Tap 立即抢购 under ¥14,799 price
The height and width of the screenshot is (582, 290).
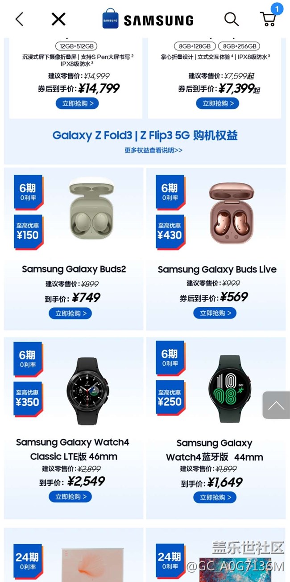coord(77,103)
